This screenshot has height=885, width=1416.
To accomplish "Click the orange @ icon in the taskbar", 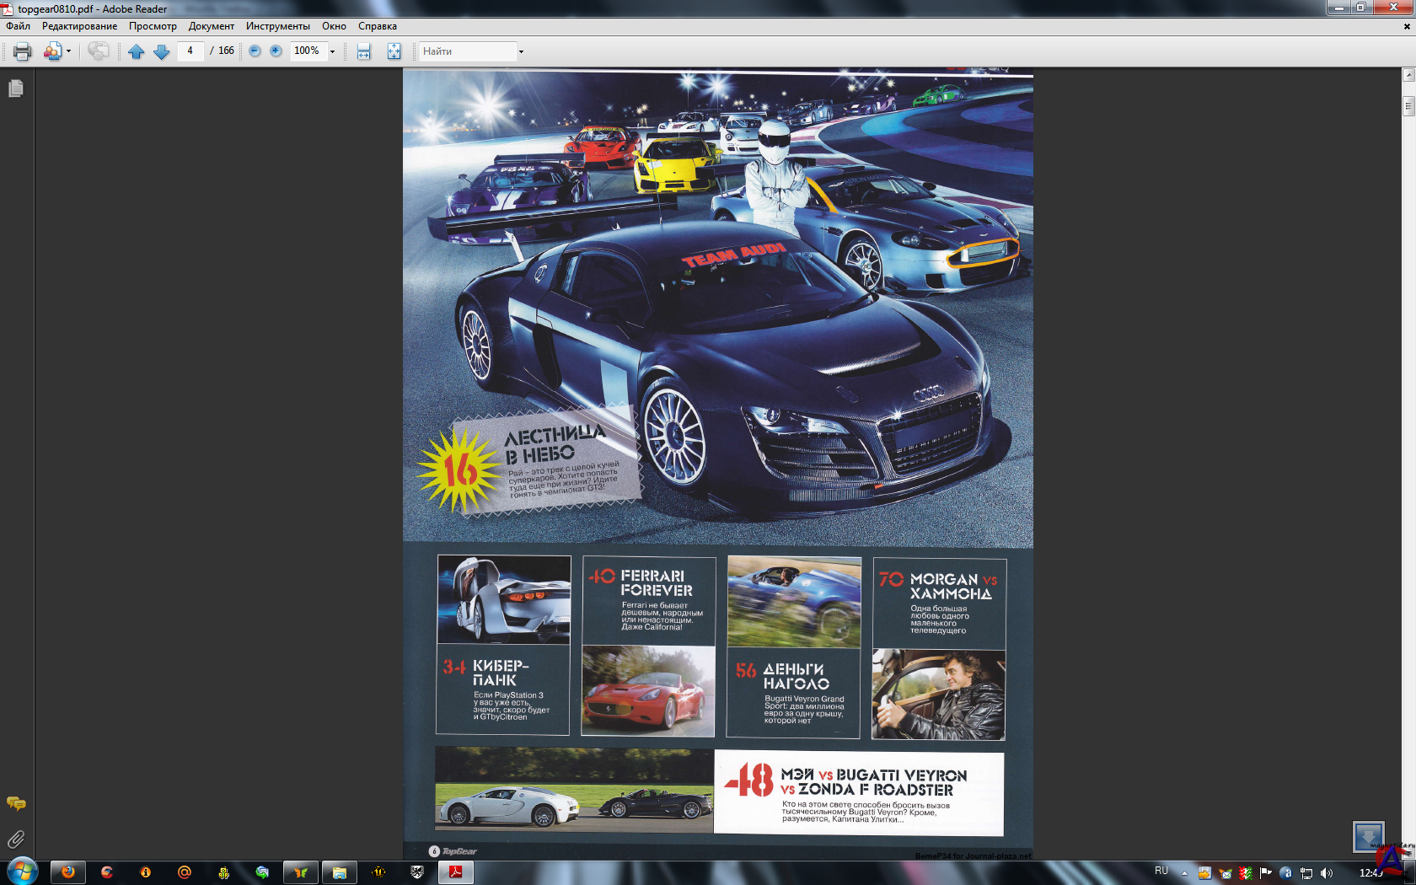I will pyautogui.click(x=185, y=872).
